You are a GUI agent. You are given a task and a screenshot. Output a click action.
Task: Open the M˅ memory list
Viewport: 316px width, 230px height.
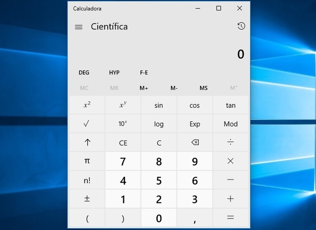click(x=233, y=88)
